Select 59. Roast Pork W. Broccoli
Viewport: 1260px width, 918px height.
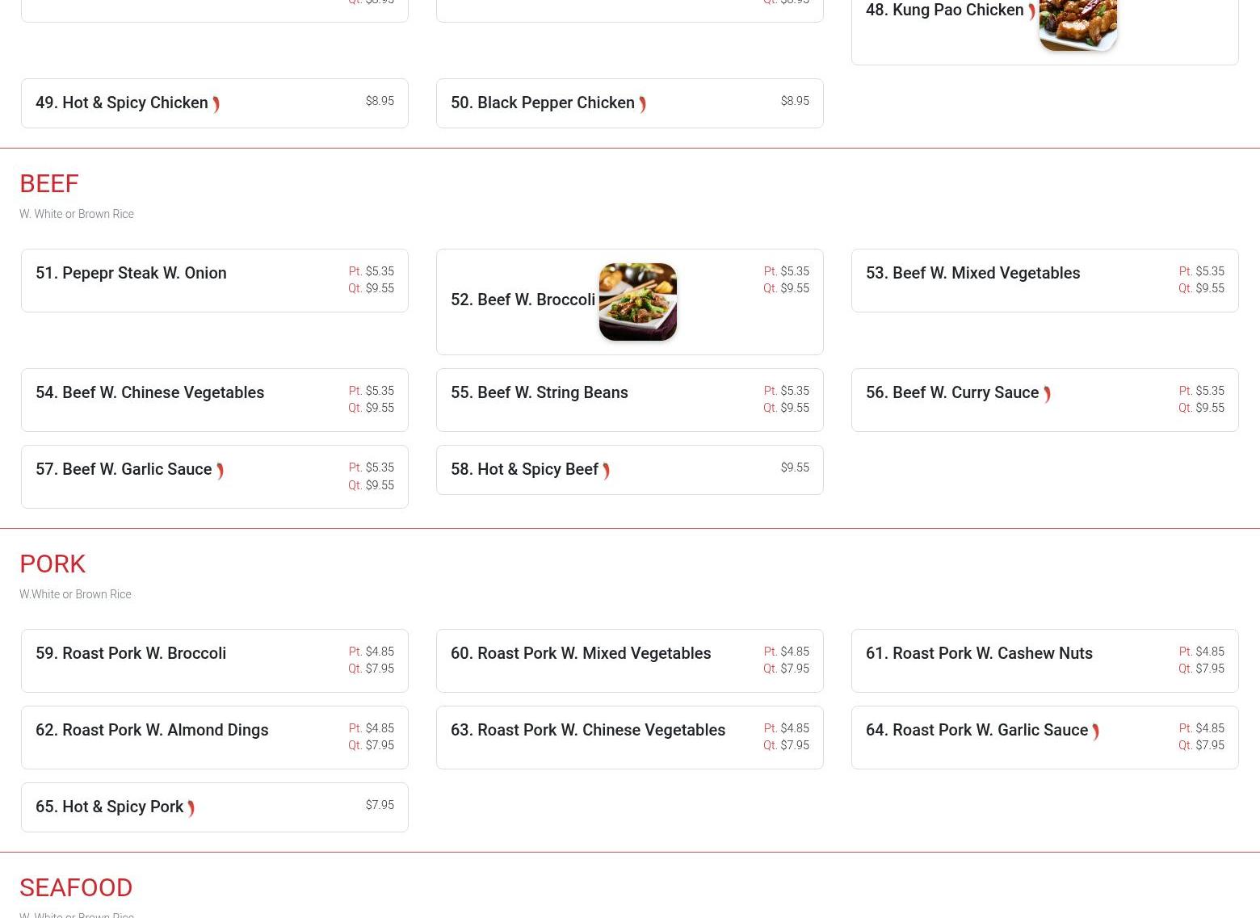(x=215, y=661)
